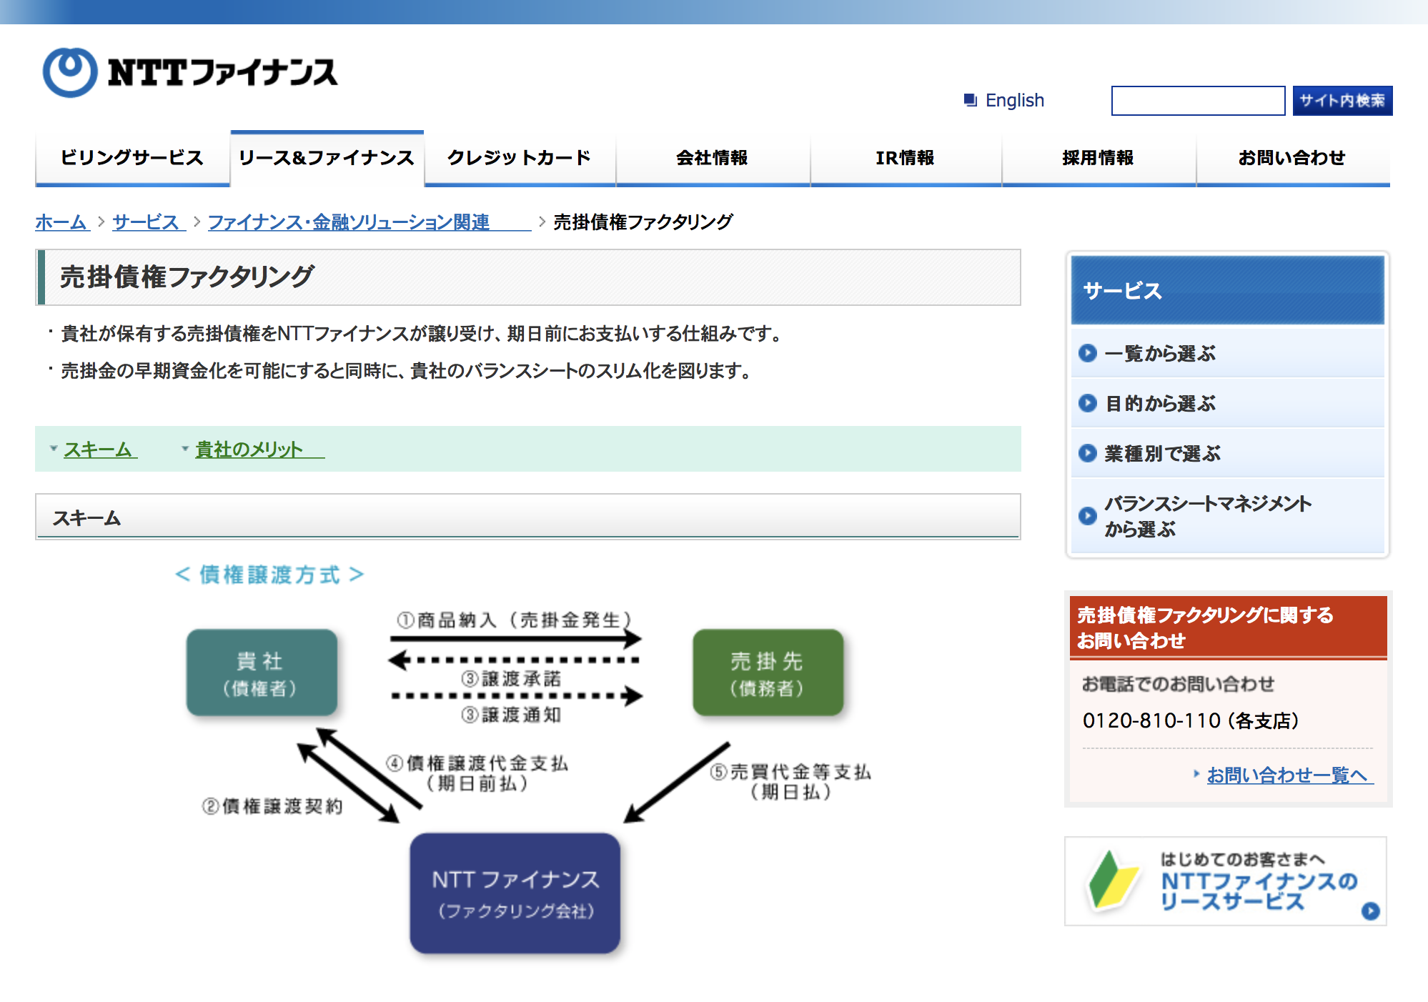This screenshot has height=1002, width=1428.
Task: Click the <債権譲渡方式> diagram title
Action: point(269,575)
